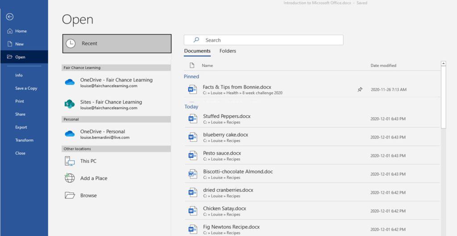Click the New blank page icon

(10, 44)
